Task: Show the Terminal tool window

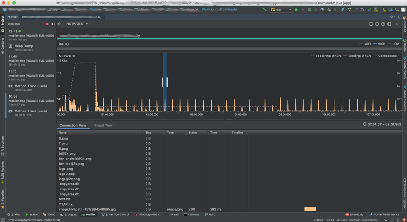Action: 192,214
